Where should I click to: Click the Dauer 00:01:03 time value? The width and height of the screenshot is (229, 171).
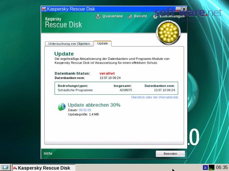[85, 110]
